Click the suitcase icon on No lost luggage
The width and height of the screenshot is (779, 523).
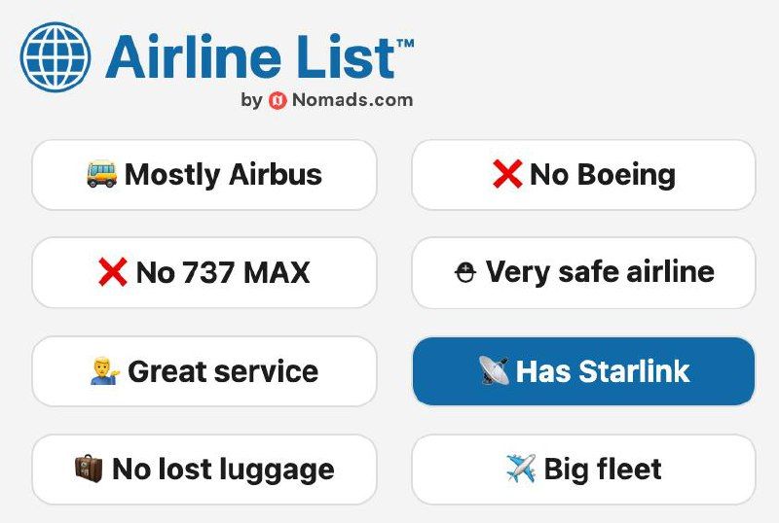(x=89, y=469)
